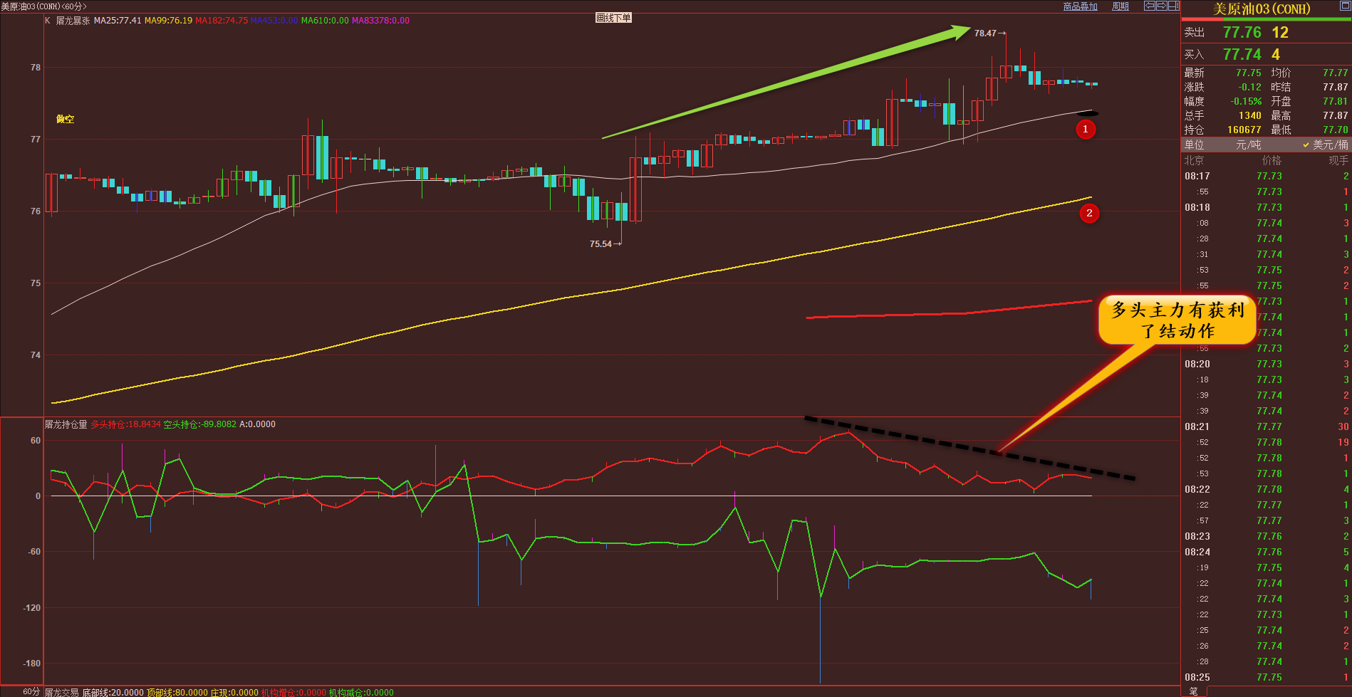Toggle the 美元/桶 unit checkbox
The image size is (1352, 697).
tap(1326, 145)
